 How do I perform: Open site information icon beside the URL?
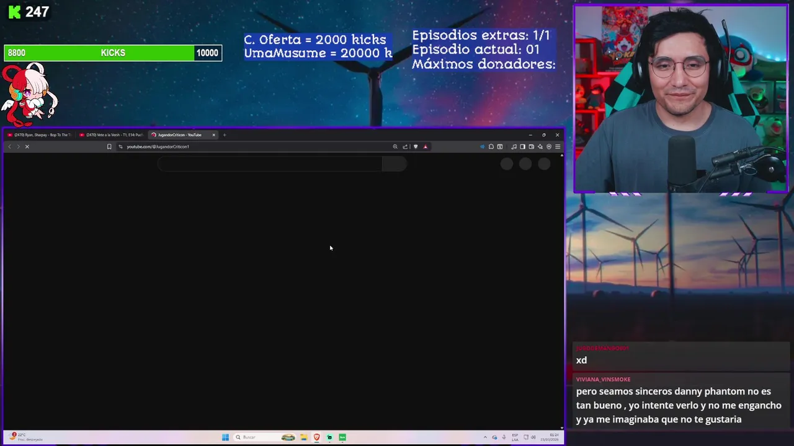pos(120,147)
